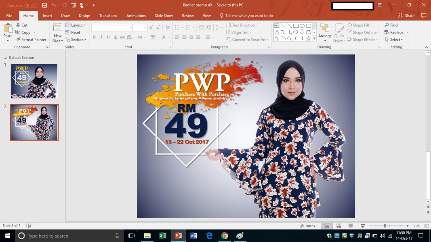Click the zoom in plus button
This screenshot has width=431, height=242.
408,226
